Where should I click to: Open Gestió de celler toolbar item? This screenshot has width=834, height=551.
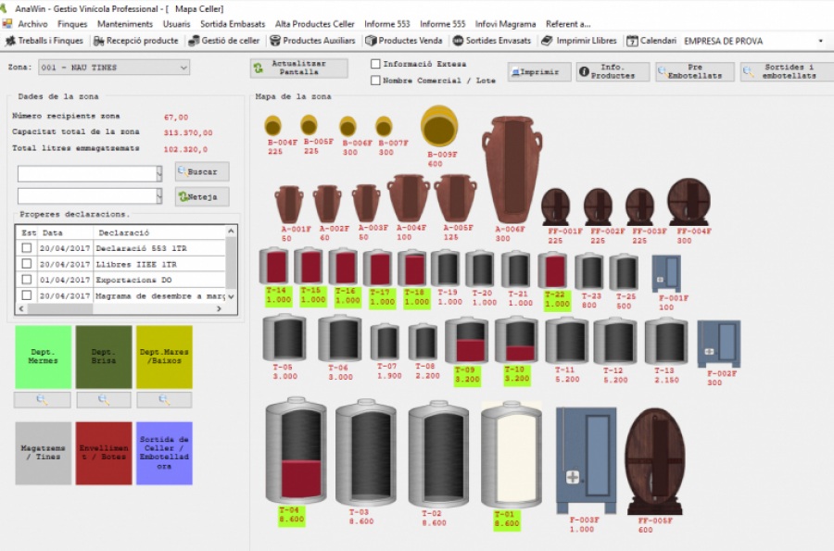[x=224, y=41]
